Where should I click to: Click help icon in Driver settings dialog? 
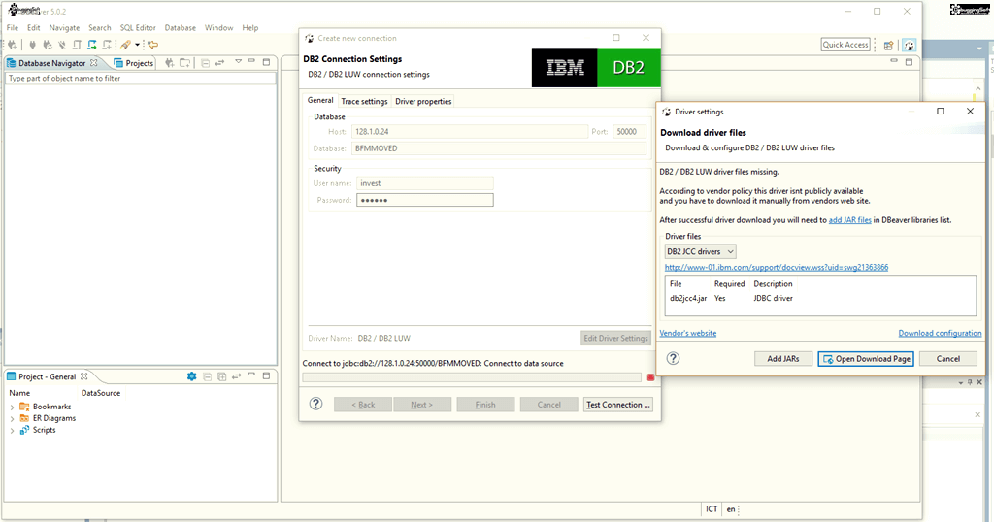tap(674, 358)
